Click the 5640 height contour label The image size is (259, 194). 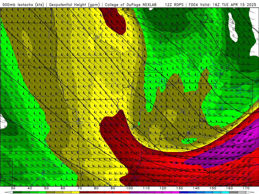coord(211,172)
